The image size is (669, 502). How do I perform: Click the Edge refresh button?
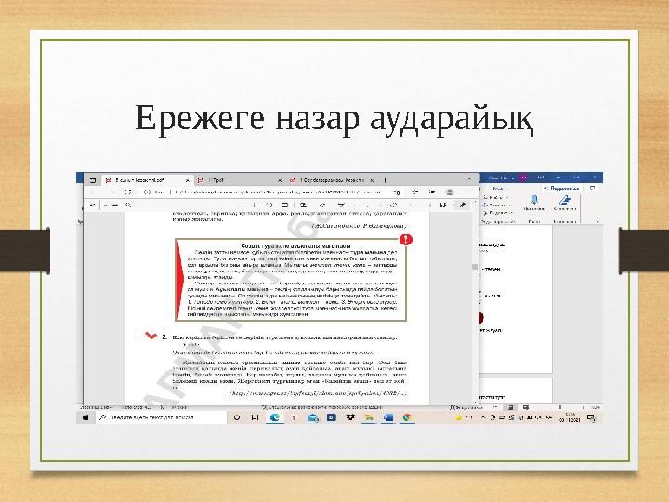pyautogui.click(x=127, y=192)
